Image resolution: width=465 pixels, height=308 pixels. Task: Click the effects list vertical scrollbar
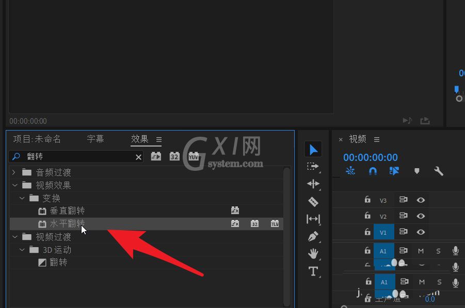[x=286, y=237]
